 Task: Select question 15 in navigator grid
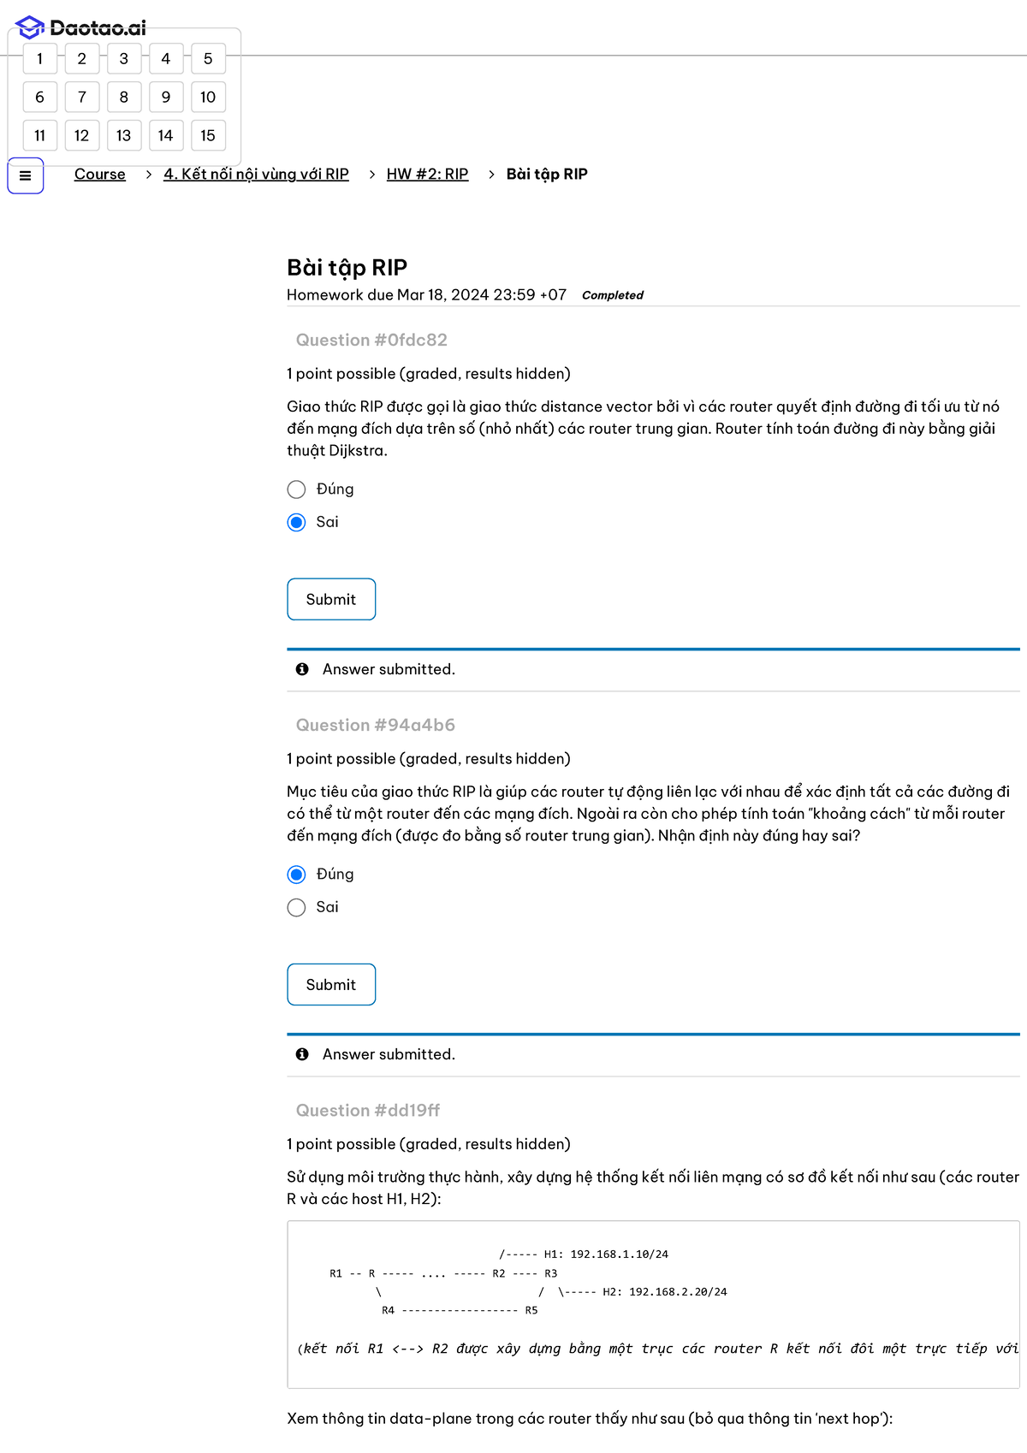tap(208, 135)
